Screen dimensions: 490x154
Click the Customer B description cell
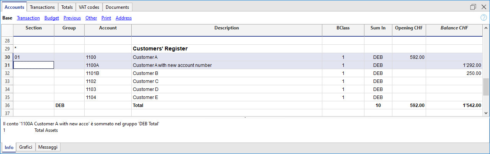pyautogui.click(x=226, y=73)
